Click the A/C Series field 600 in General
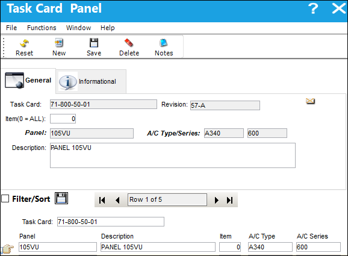 (x=267, y=133)
